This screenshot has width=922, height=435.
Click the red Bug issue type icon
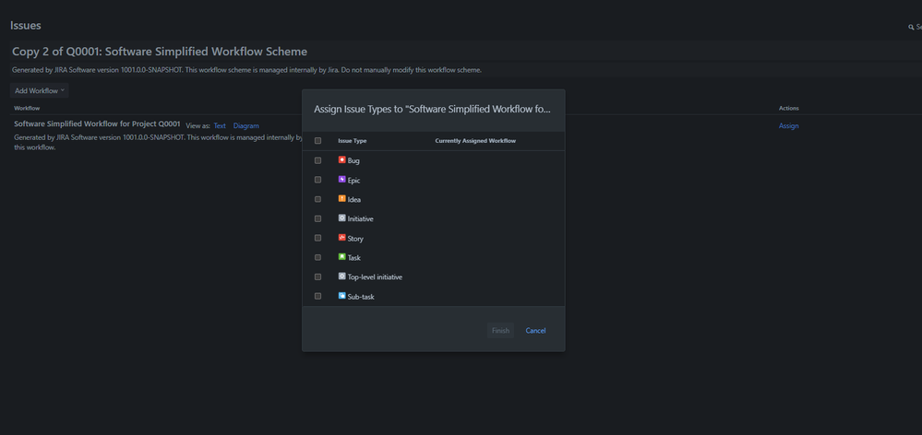tap(341, 159)
